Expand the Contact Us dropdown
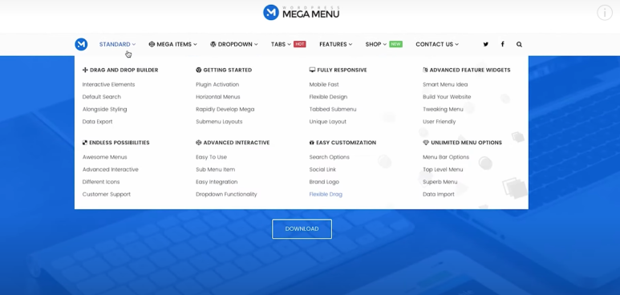 [x=437, y=44]
